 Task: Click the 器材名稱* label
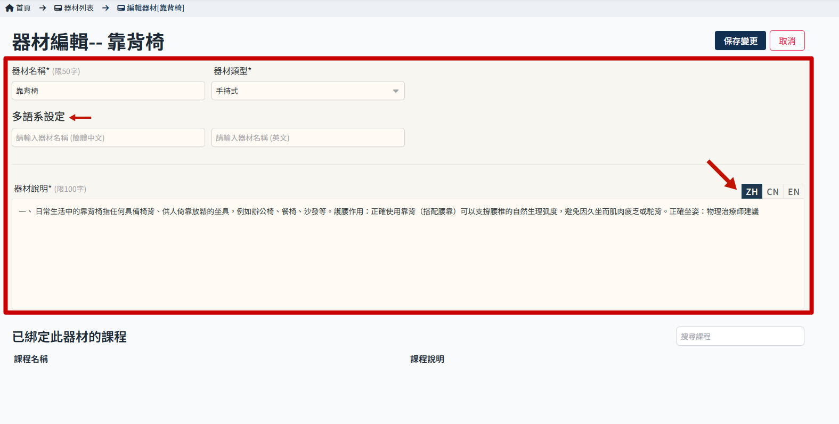30,71
